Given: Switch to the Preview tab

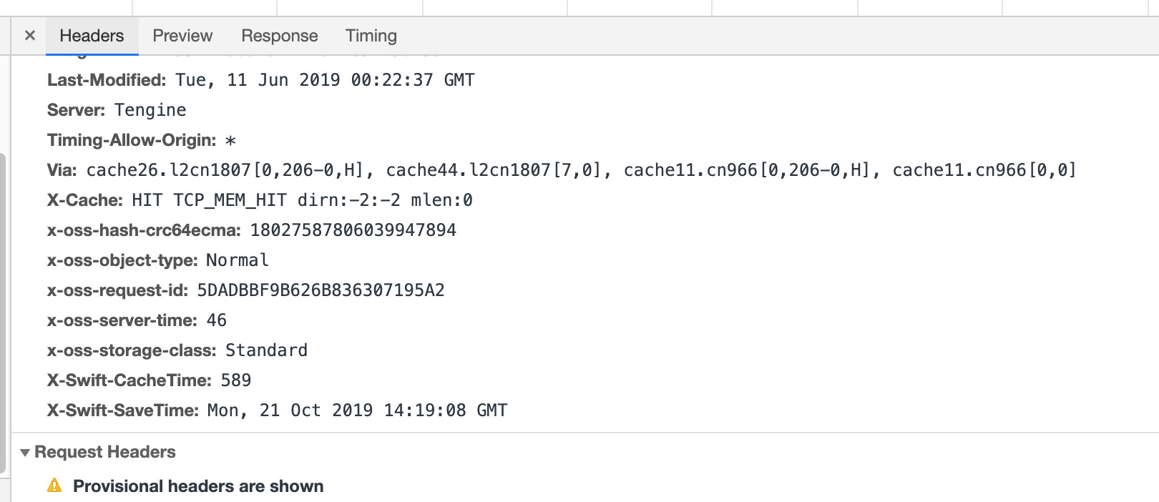Looking at the screenshot, I should click(x=182, y=36).
